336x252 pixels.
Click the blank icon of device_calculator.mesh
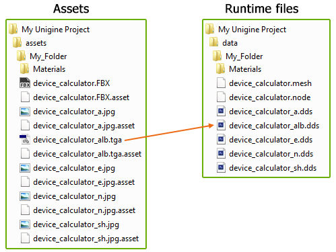point(221,83)
